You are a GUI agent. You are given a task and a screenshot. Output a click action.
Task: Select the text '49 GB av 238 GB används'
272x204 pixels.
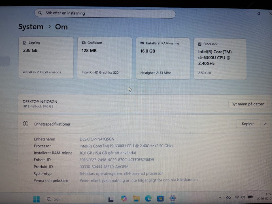pyautogui.click(x=42, y=72)
